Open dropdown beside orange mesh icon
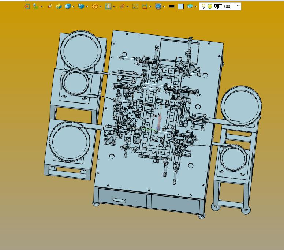Viewport: 284px width, 250px height. coord(101,7)
